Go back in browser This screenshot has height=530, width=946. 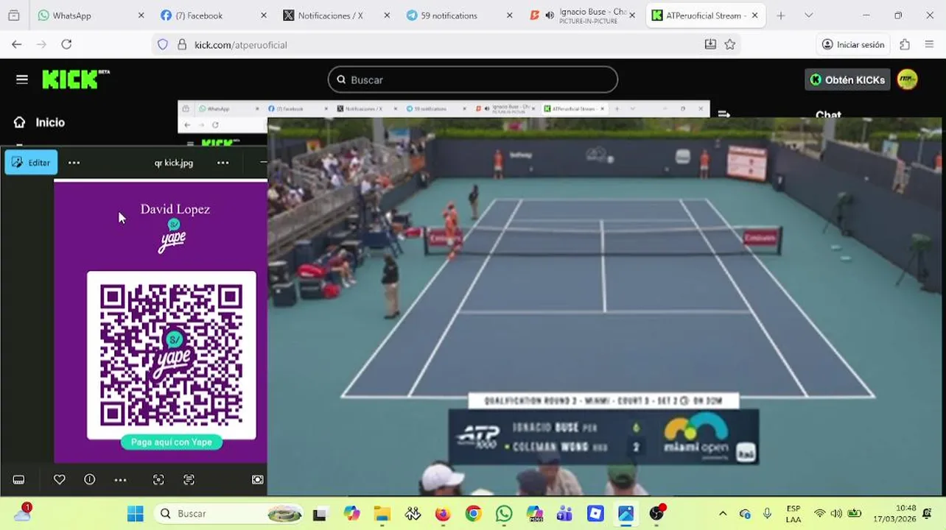[17, 44]
